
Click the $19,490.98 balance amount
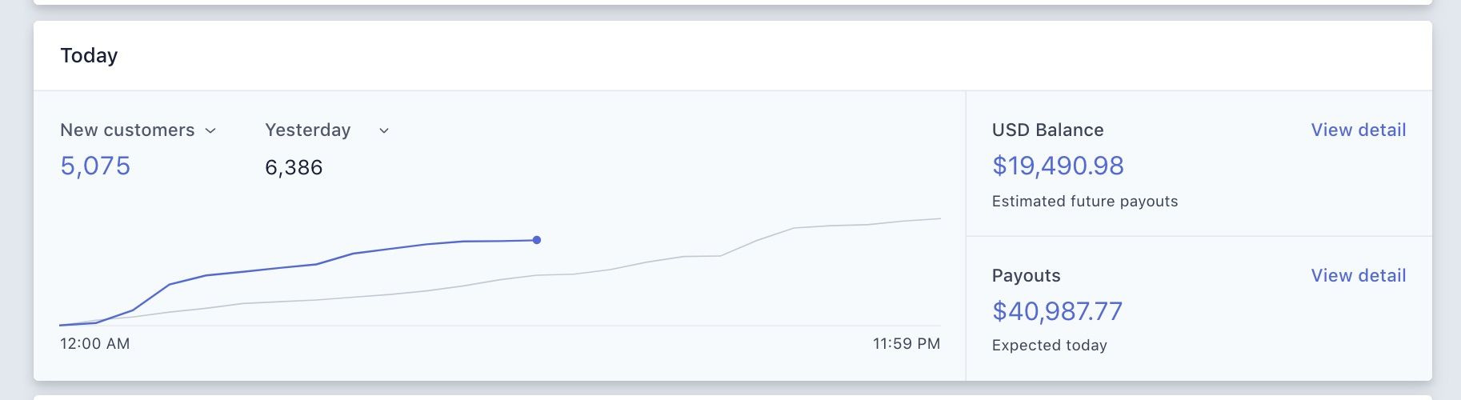(1058, 166)
